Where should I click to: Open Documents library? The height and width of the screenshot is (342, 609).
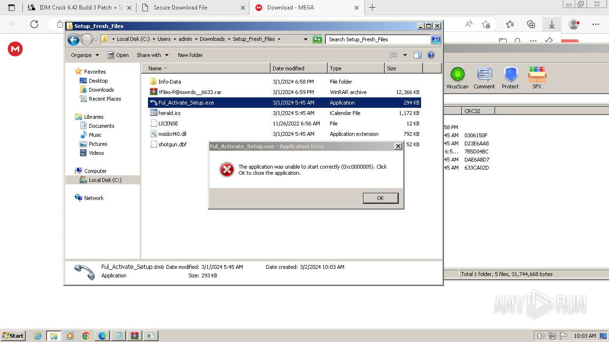click(x=101, y=126)
